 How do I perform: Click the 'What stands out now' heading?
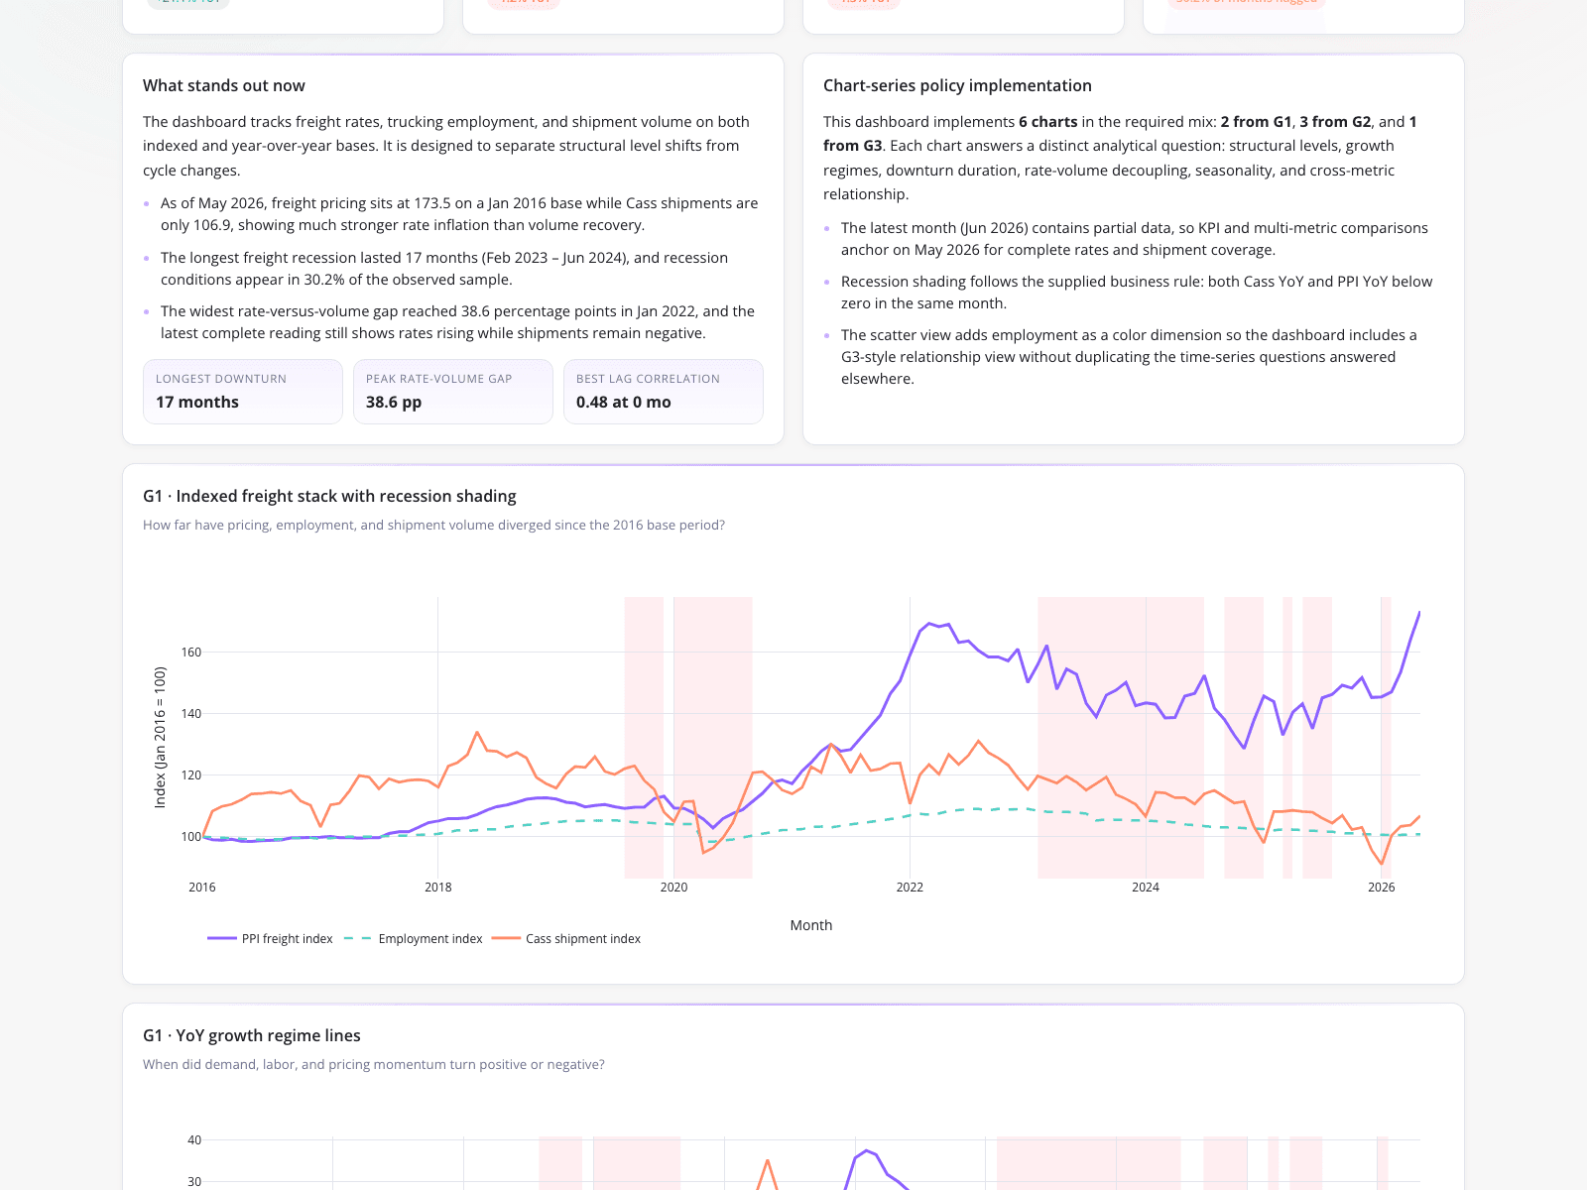(224, 85)
